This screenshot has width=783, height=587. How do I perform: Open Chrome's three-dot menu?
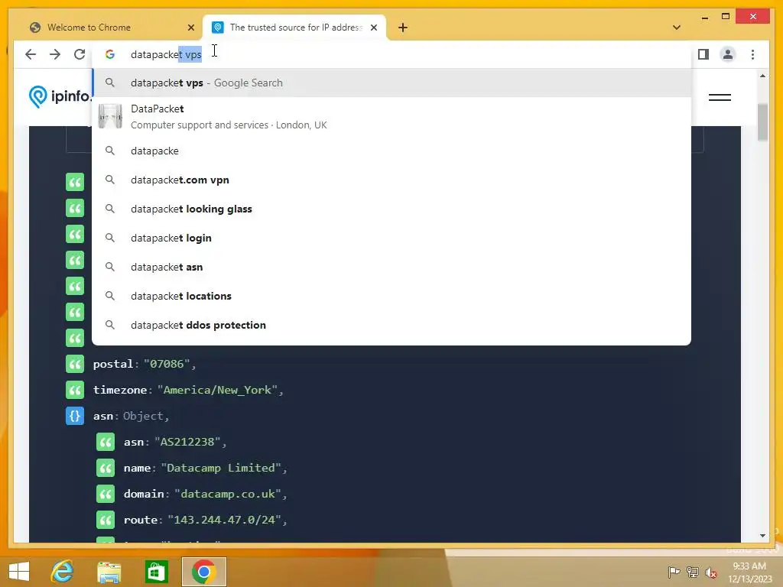point(752,54)
